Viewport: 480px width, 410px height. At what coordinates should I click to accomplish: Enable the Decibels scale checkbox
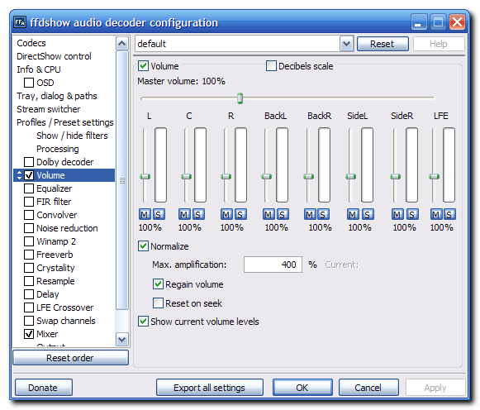(x=271, y=66)
